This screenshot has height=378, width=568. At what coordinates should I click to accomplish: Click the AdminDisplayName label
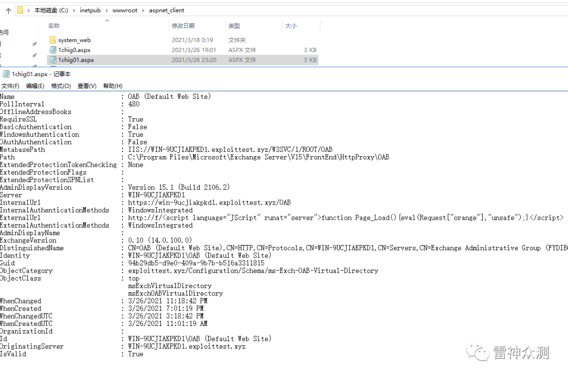click(x=30, y=233)
